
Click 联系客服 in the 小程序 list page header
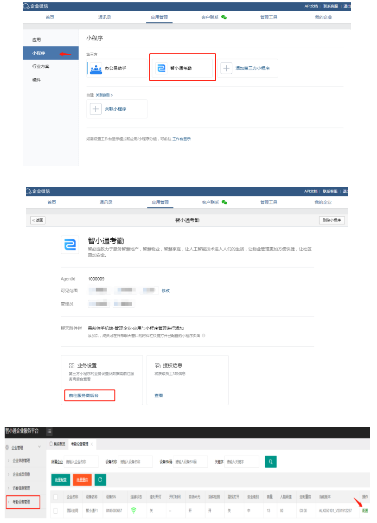pyautogui.click(x=330, y=6)
